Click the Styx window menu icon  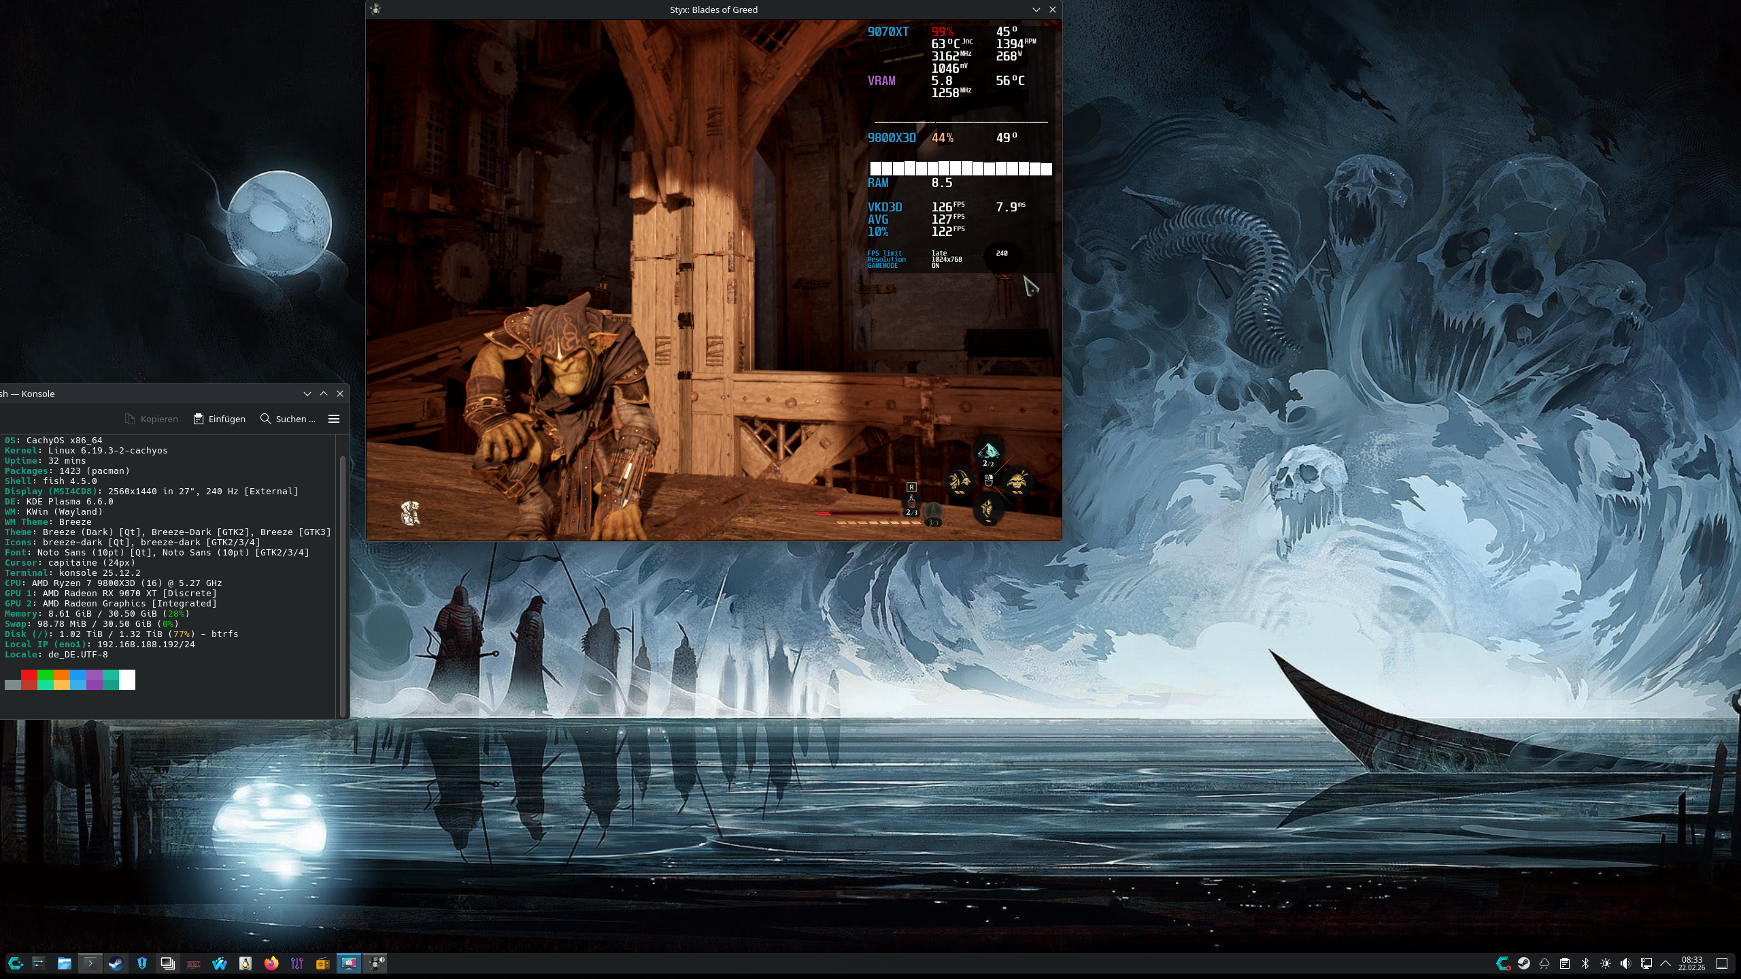376,10
